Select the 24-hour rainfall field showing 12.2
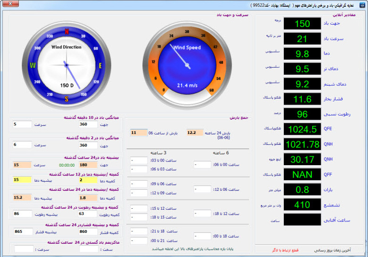This screenshot has width=368, height=257. [x=195, y=133]
